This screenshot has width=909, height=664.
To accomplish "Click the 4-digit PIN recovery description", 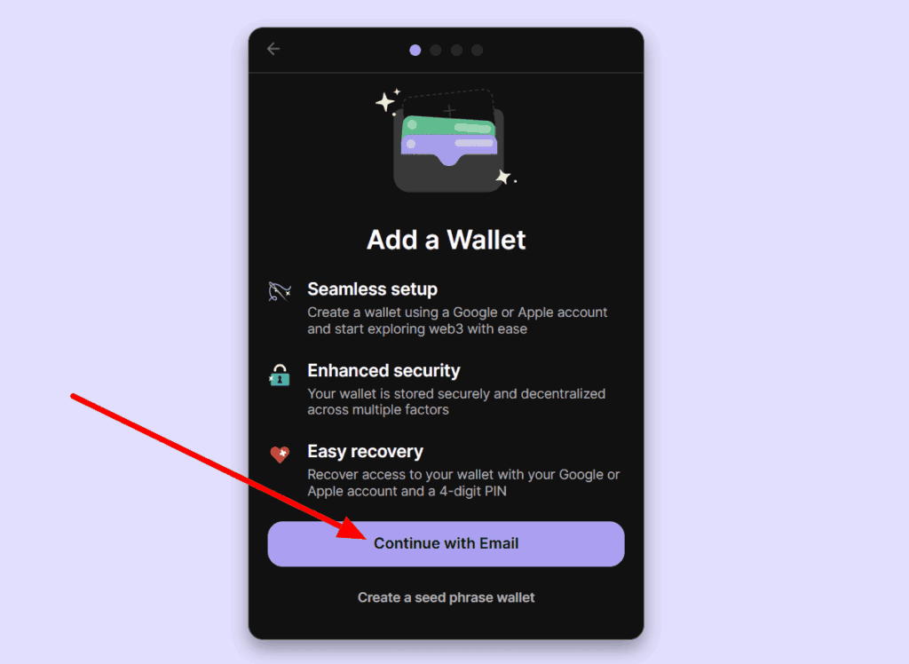I will tap(463, 483).
